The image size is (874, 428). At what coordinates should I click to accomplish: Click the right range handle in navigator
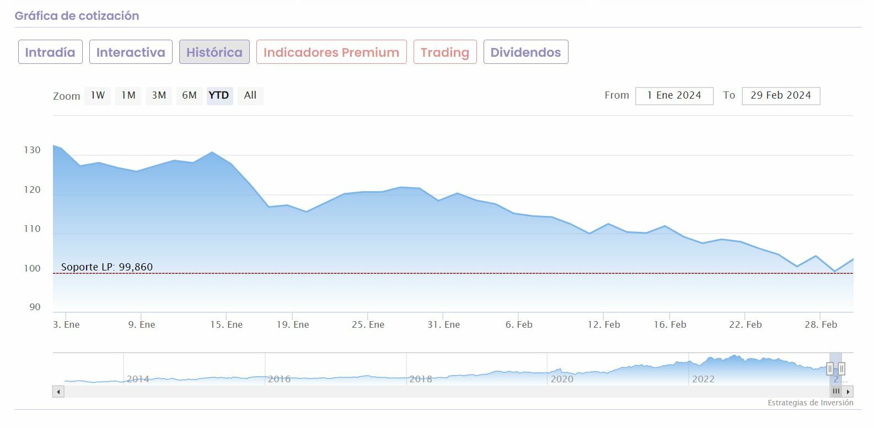841,369
